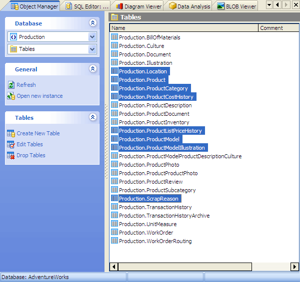Viewport: 300px width, 282px height.
Task: Collapse the Tables panel
Action: [x=93, y=117]
